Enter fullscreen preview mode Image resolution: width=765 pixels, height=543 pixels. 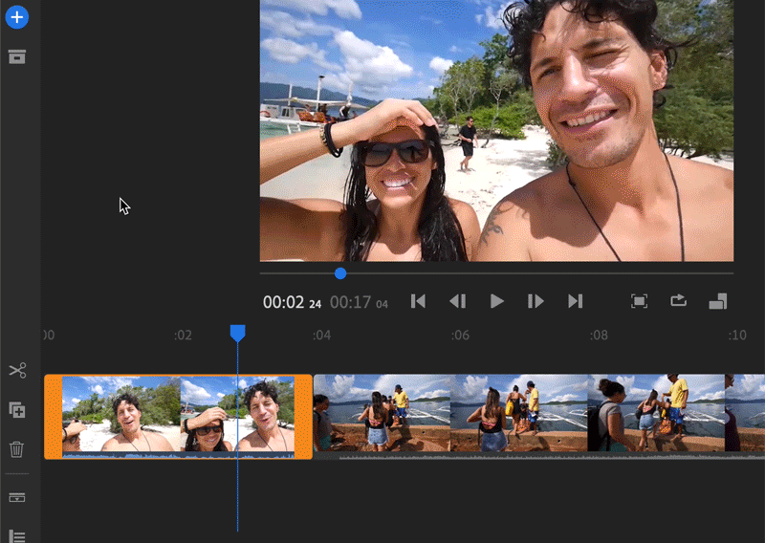(x=640, y=301)
